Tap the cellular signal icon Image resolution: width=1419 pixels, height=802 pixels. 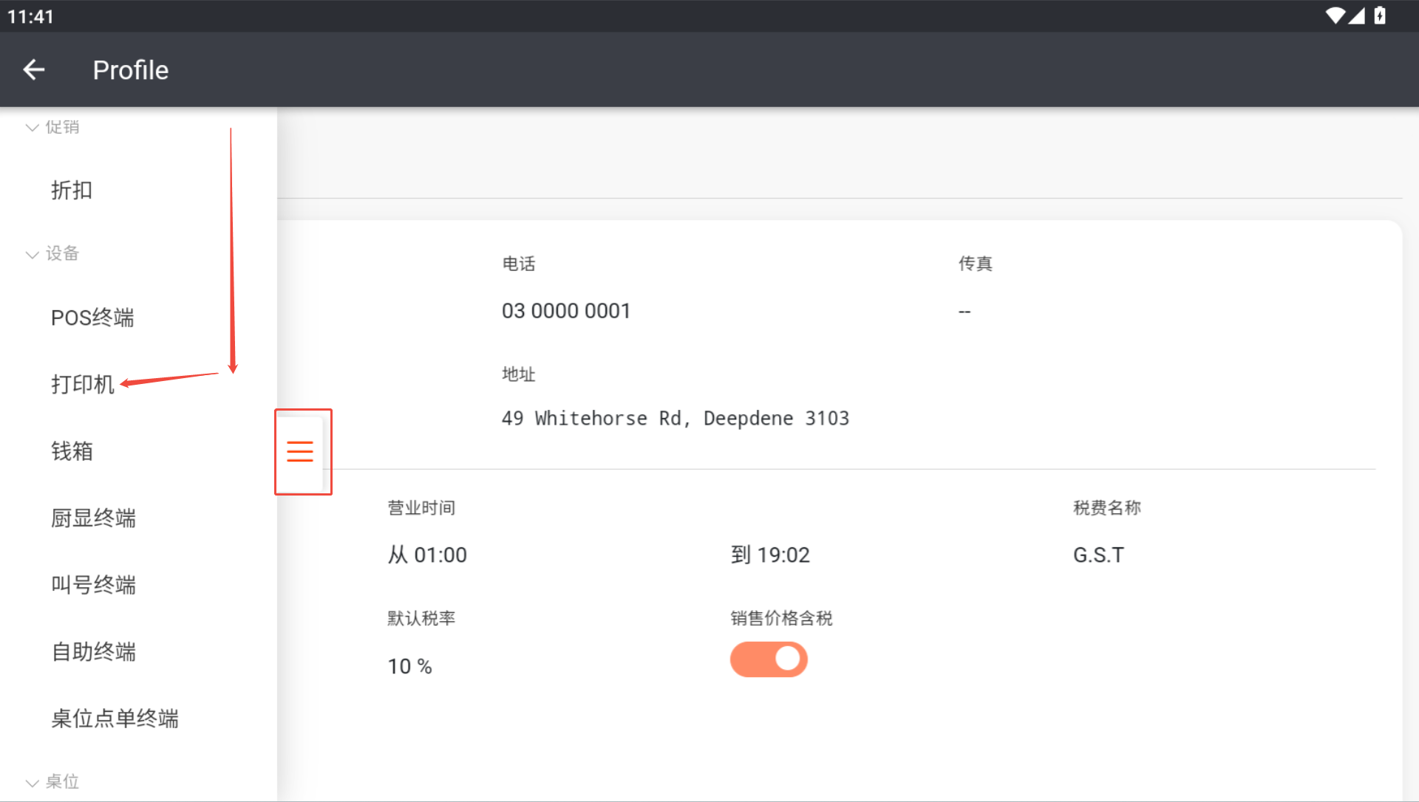click(x=1356, y=16)
